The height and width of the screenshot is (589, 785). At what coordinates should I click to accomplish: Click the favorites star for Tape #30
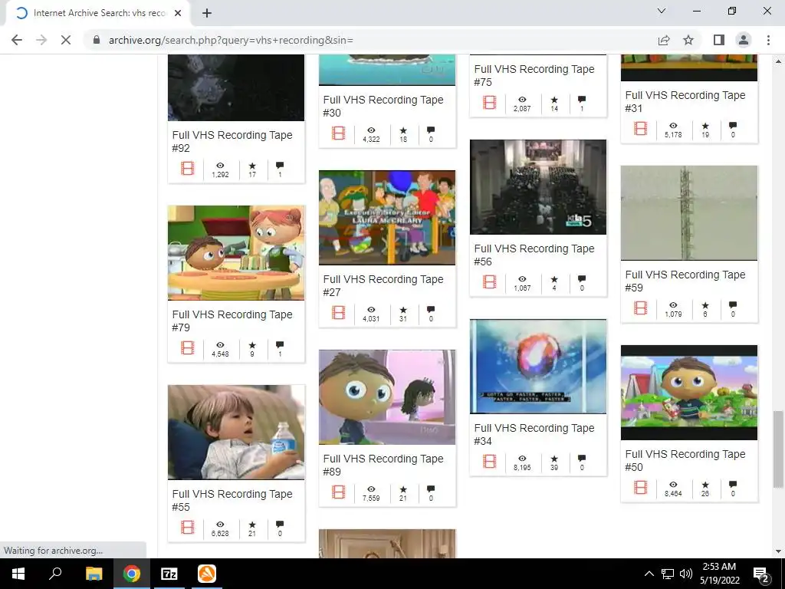[x=403, y=130]
